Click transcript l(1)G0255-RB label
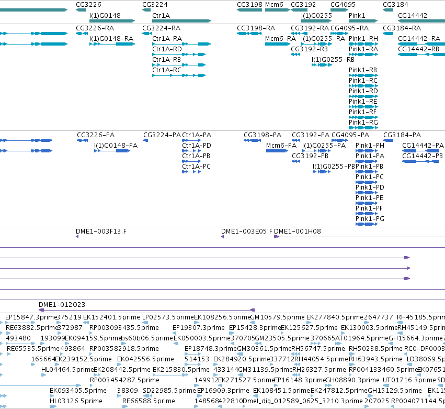 (333, 59)
